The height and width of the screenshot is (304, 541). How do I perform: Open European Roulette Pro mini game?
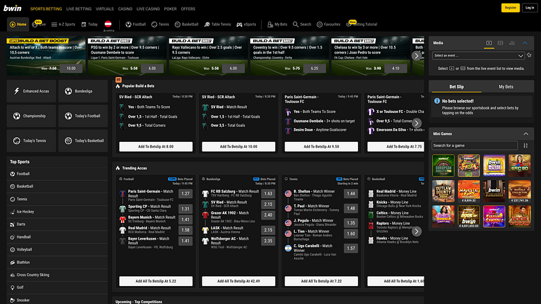pyautogui.click(x=443, y=166)
